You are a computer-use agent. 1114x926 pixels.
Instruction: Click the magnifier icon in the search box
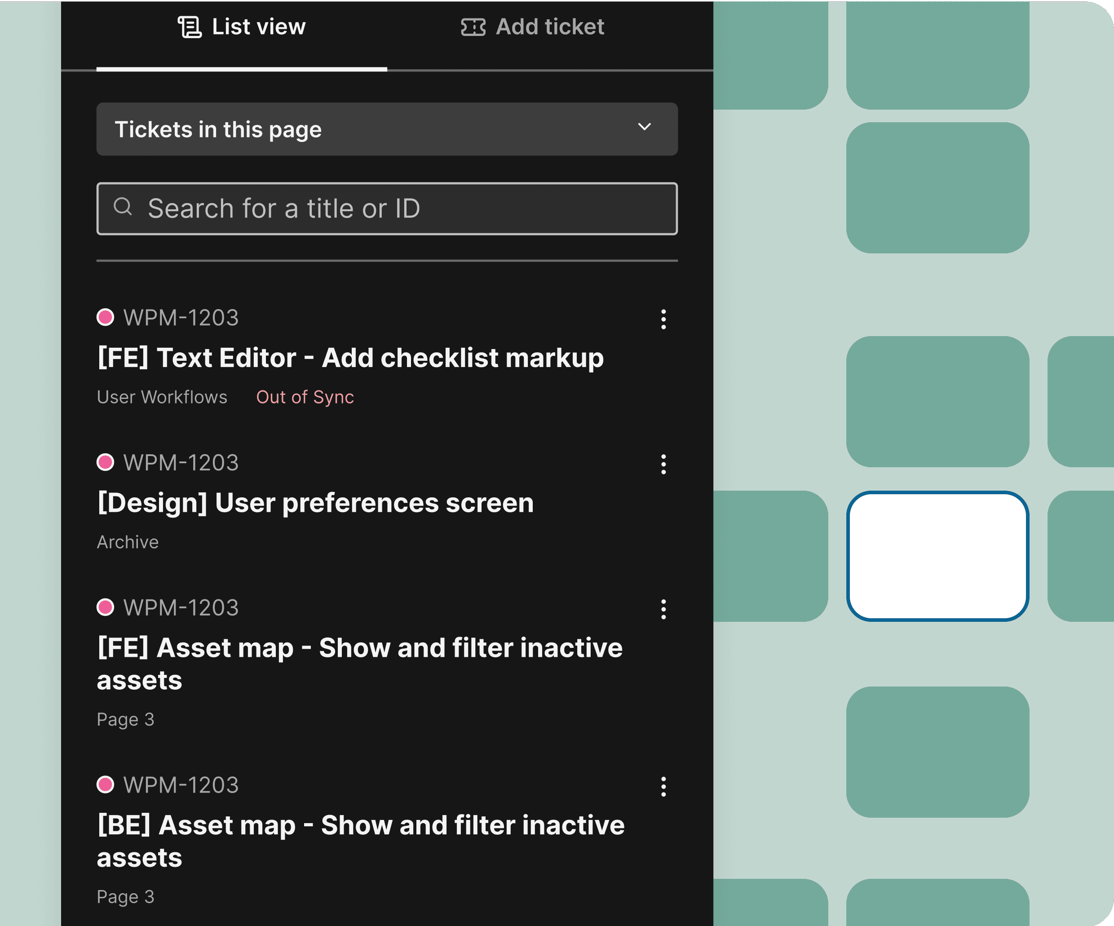tap(123, 206)
